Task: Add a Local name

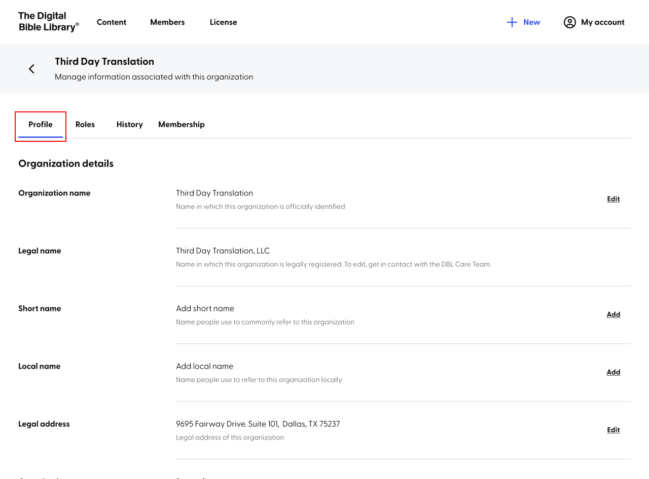Action: [x=614, y=372]
